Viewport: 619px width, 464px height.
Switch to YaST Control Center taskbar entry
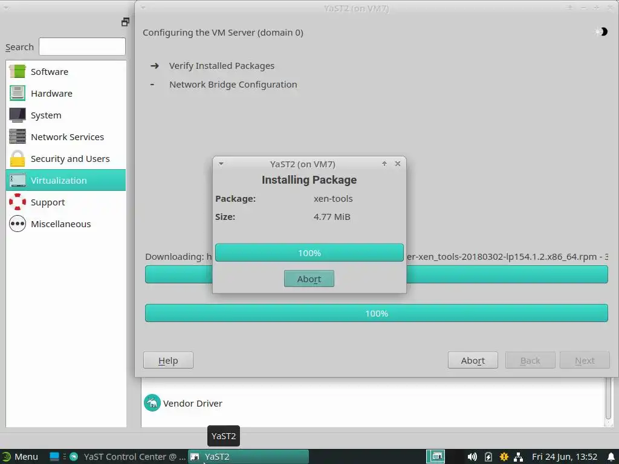coord(127,457)
